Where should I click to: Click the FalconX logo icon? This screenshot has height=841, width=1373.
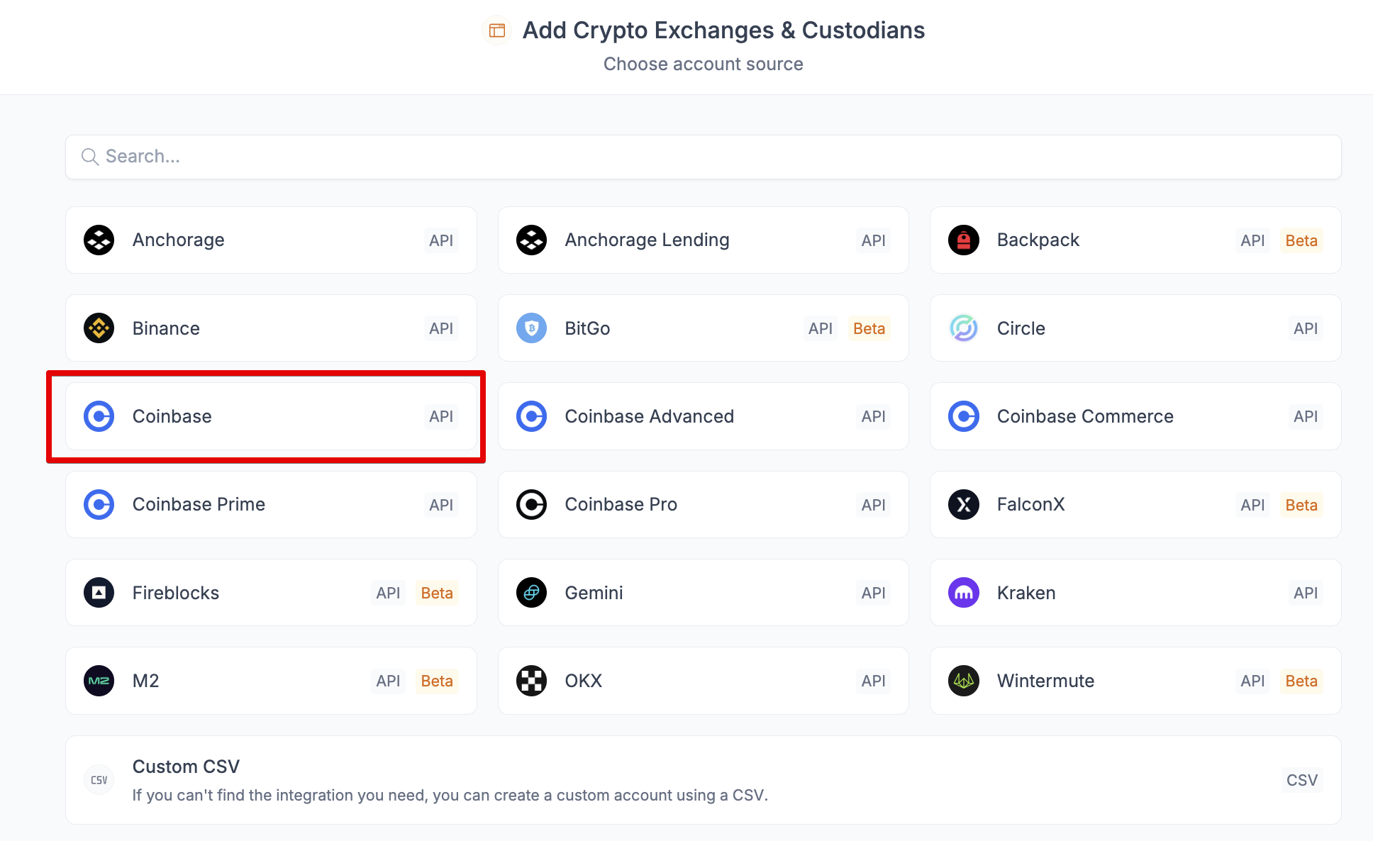[x=964, y=505]
